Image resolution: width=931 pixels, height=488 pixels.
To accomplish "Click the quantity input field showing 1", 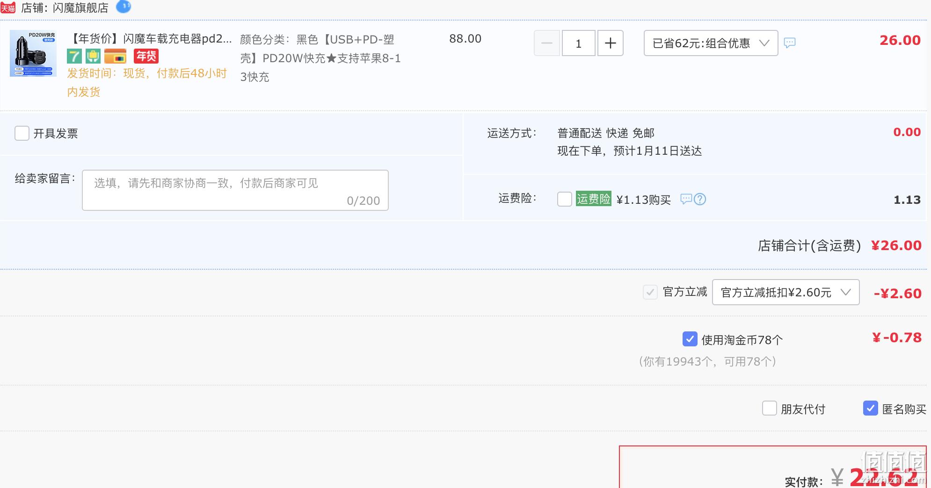I will click(579, 43).
